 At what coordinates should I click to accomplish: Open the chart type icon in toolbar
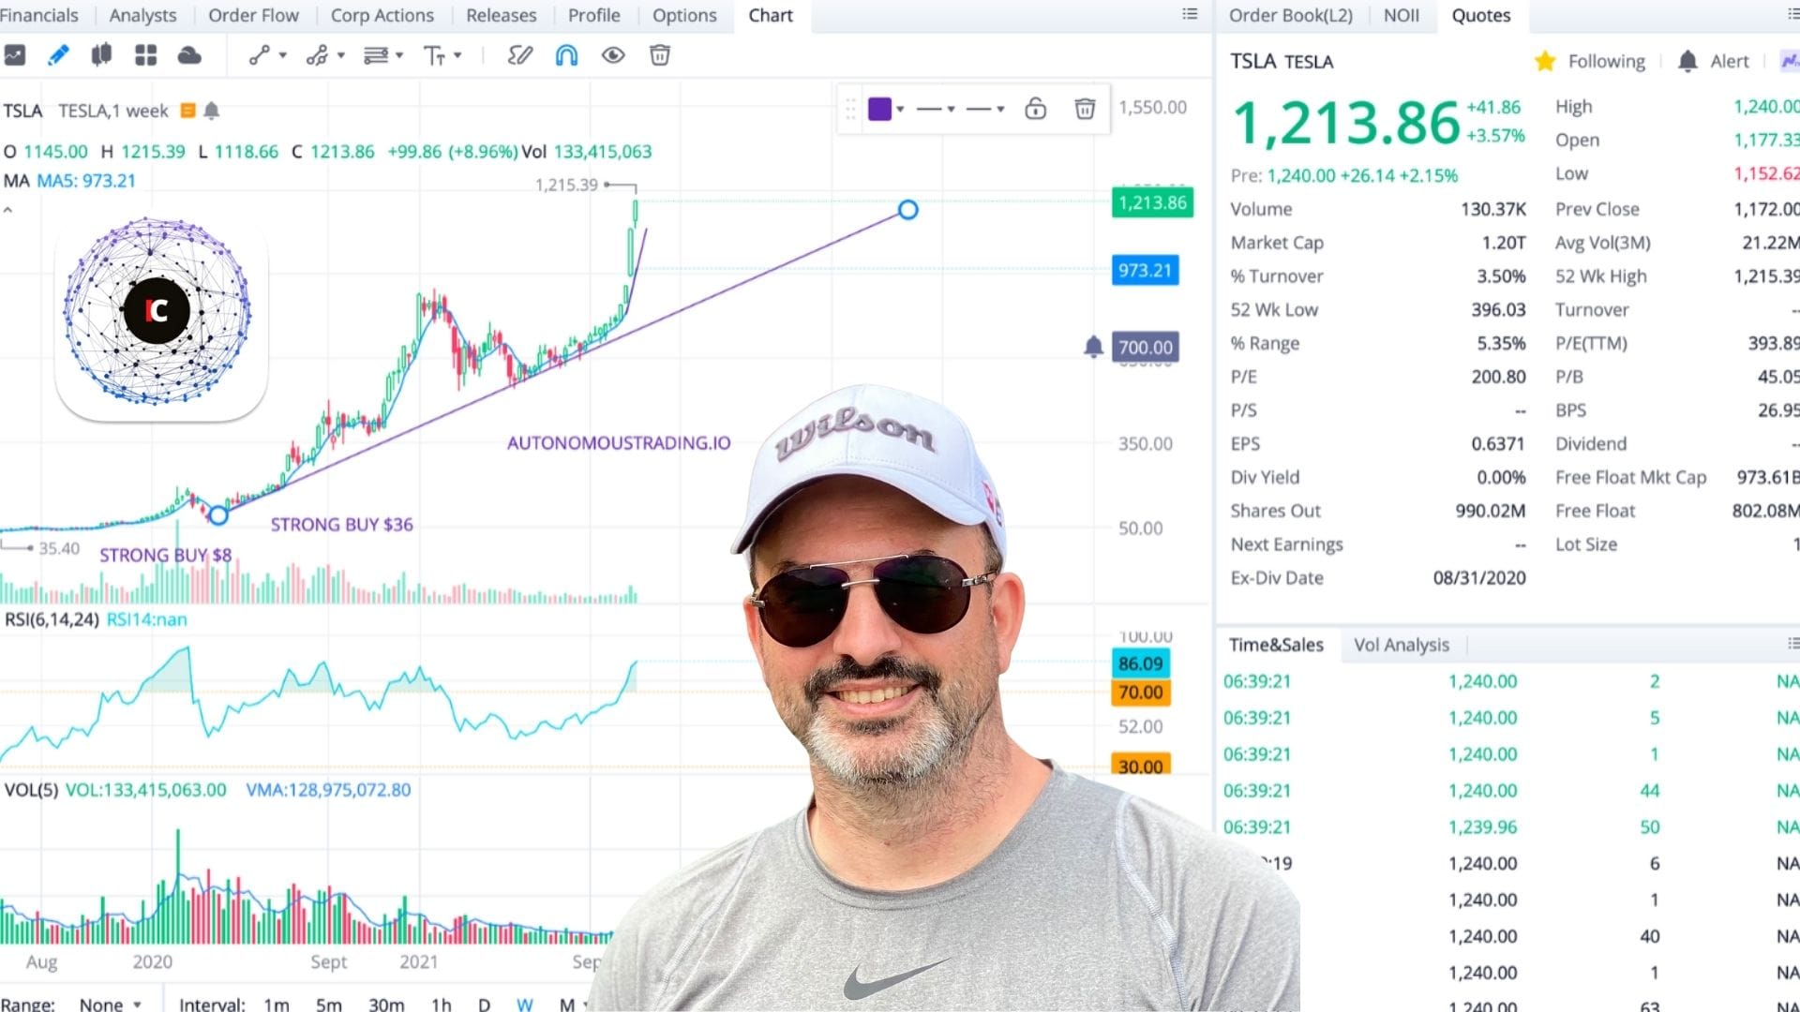click(x=14, y=55)
